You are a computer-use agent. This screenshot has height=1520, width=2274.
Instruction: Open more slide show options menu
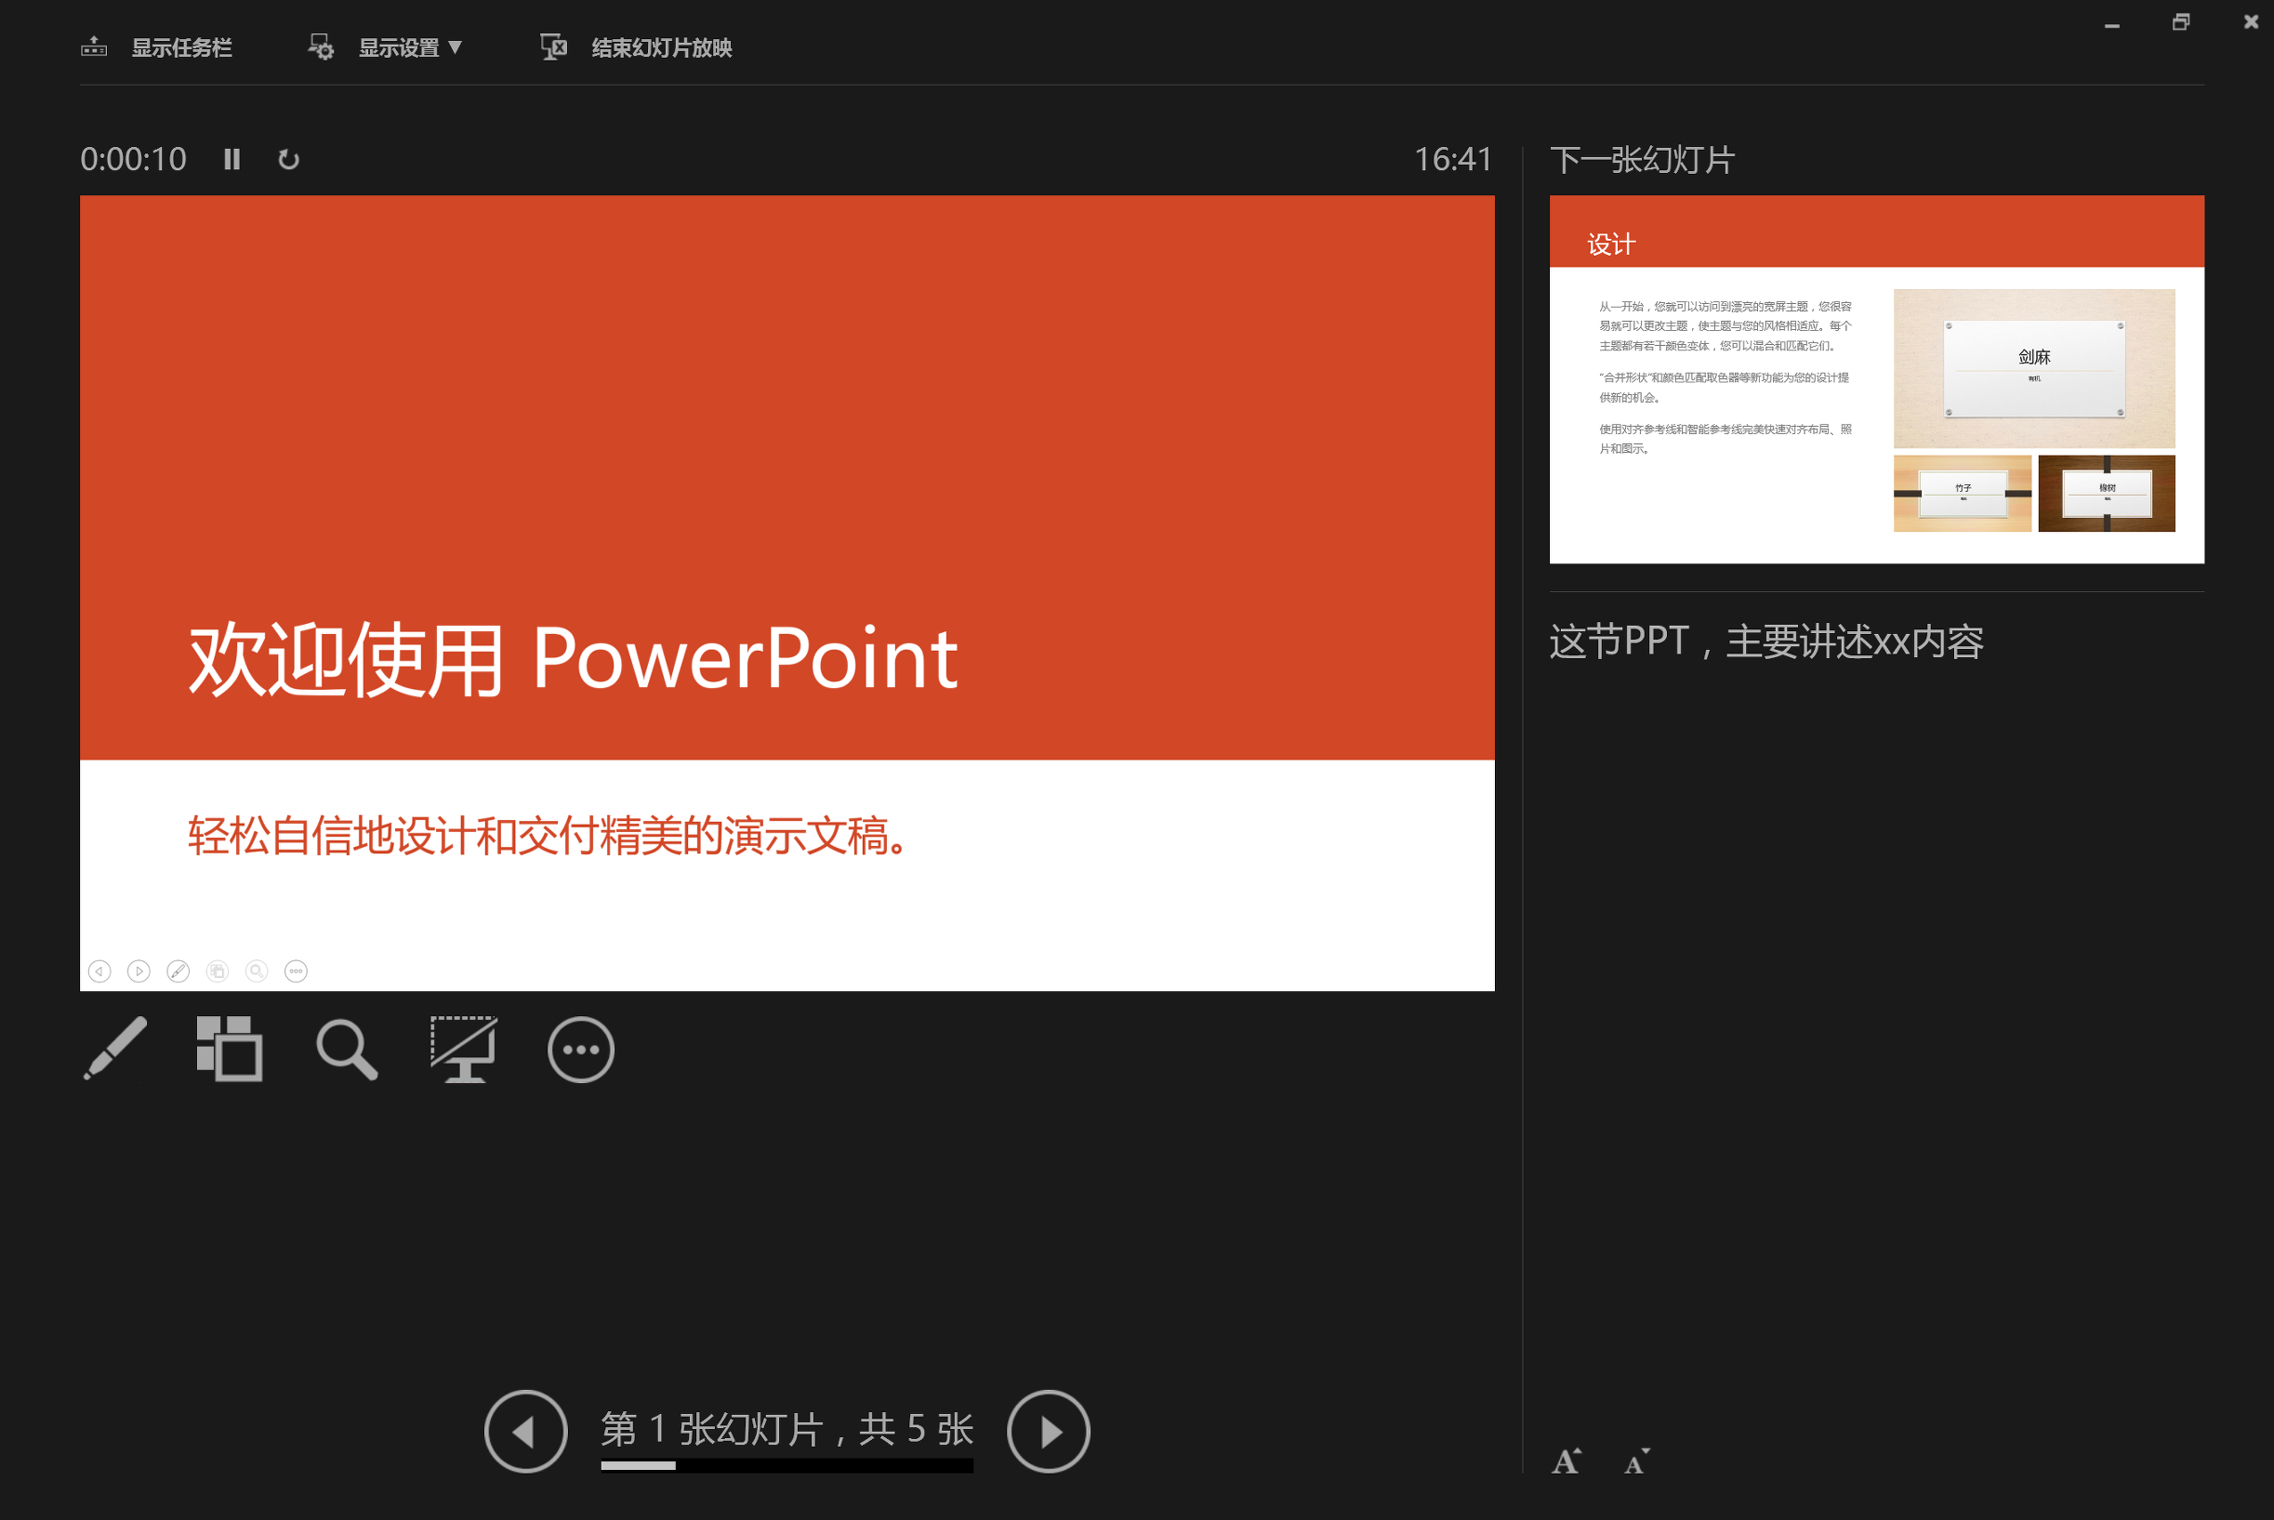click(x=581, y=1049)
